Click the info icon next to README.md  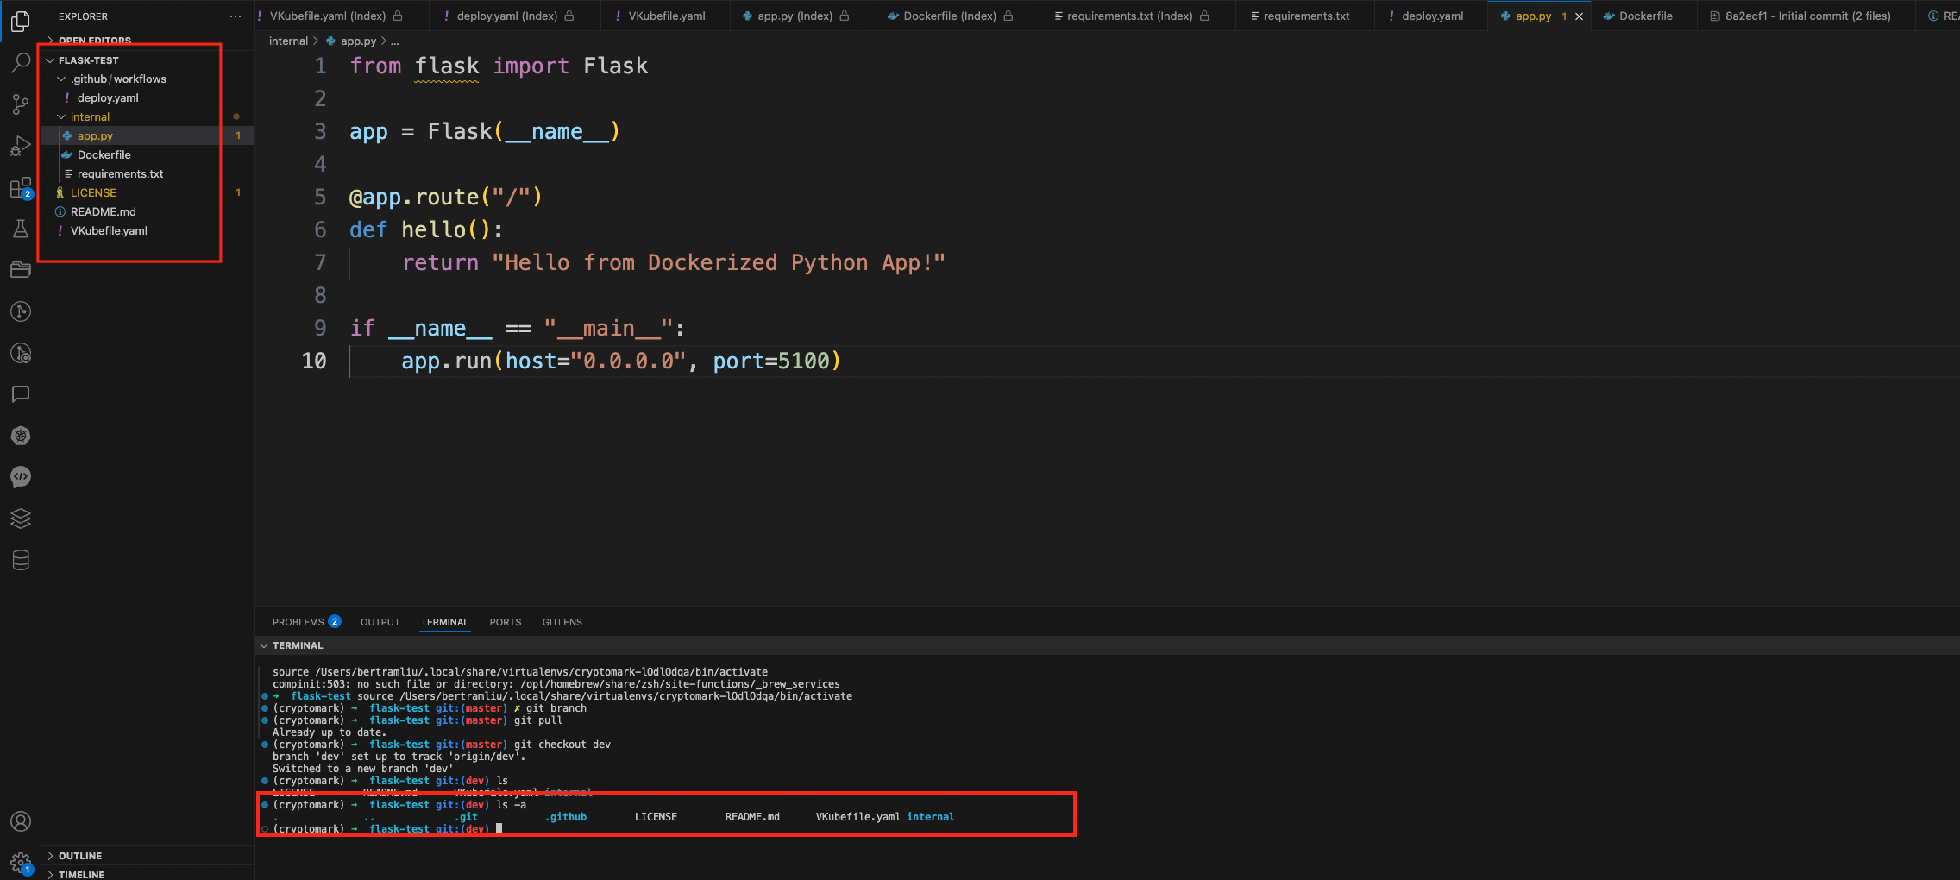pyautogui.click(x=60, y=211)
